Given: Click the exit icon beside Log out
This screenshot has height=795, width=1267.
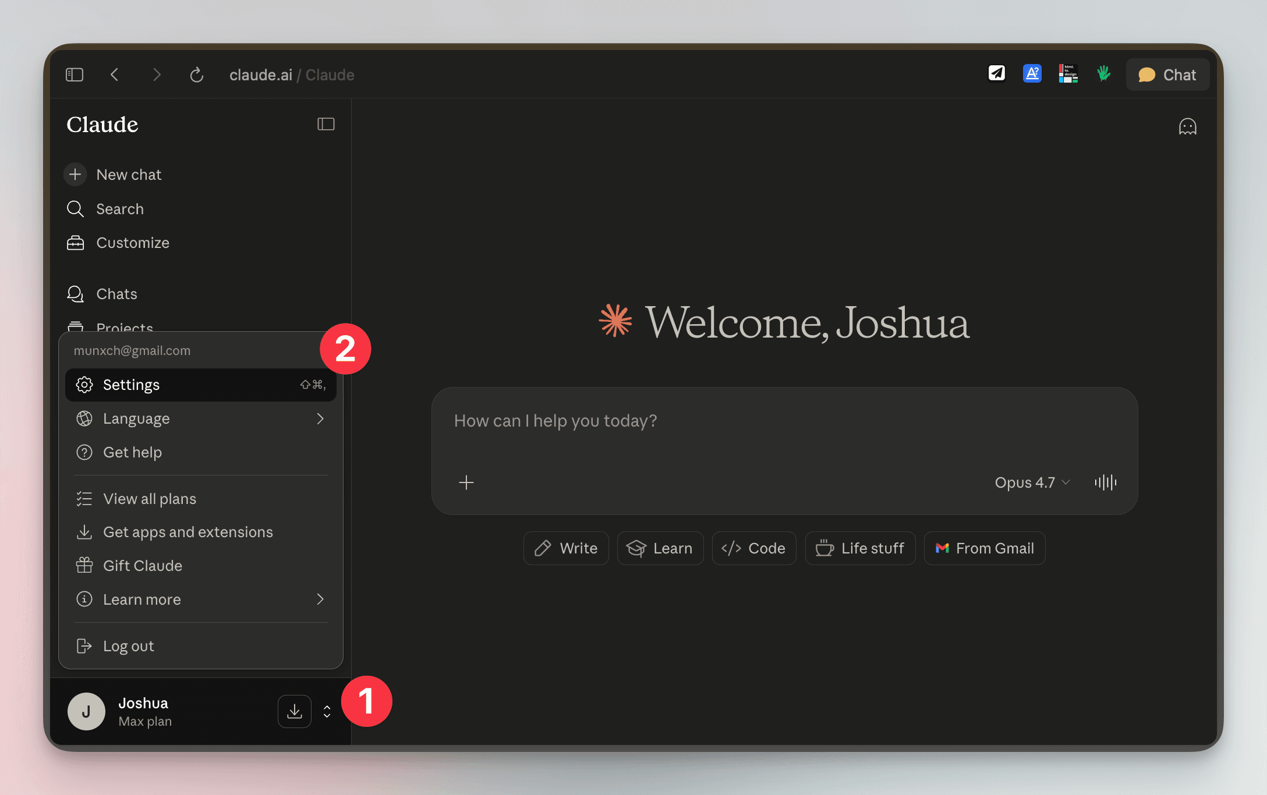Looking at the screenshot, I should point(84,646).
